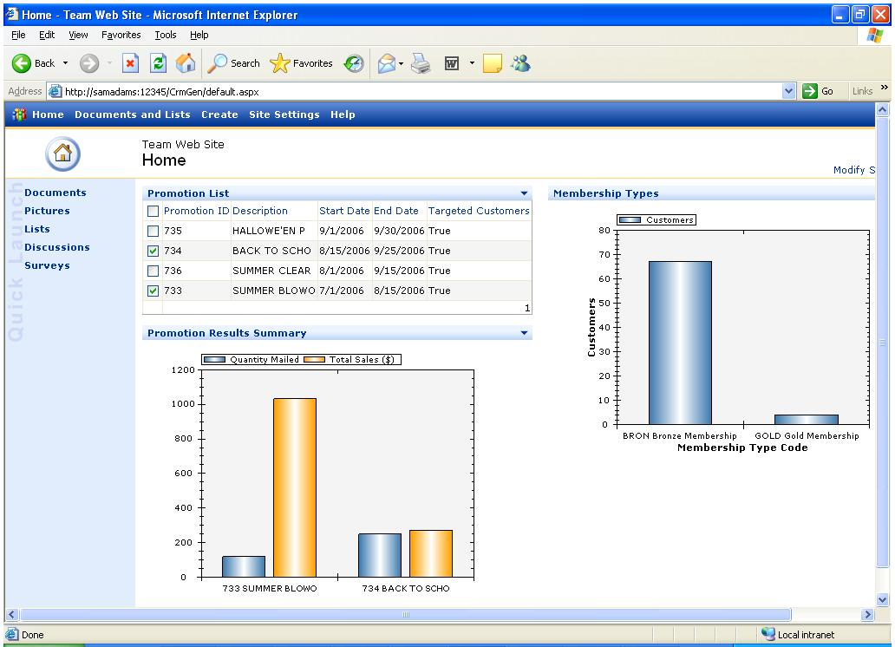Click the IE title bar icon
This screenshot has height=647, width=895.
tap(12, 14)
